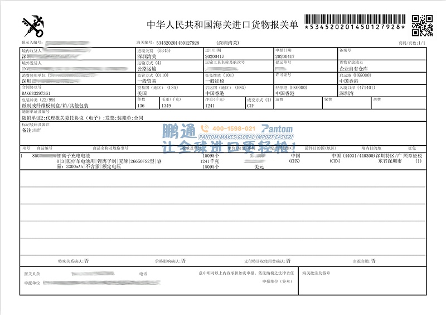446x315 pixels.
Task: Click the contract number BAK633297361
Action: (x=36, y=93)
